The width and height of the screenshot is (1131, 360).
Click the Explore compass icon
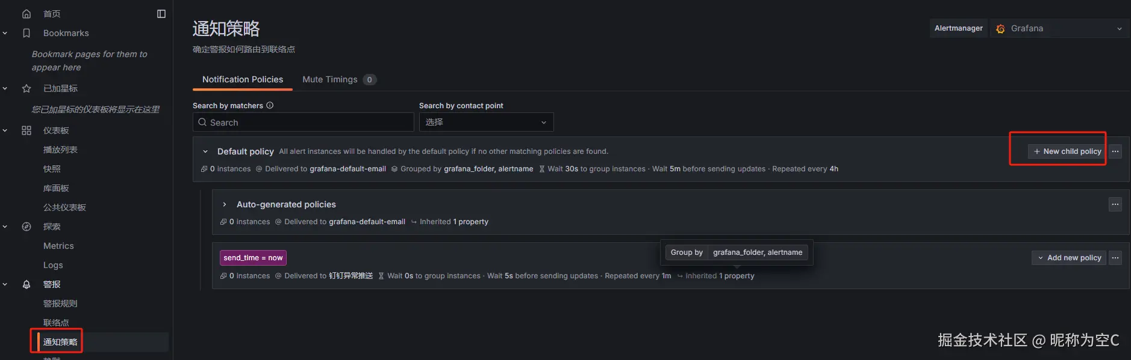(x=26, y=227)
